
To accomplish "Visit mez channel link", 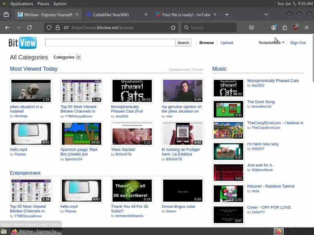I will [169, 116].
